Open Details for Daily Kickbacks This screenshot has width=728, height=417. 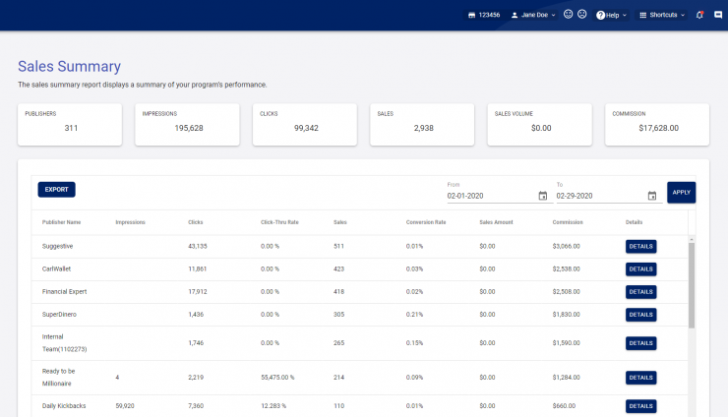click(640, 406)
